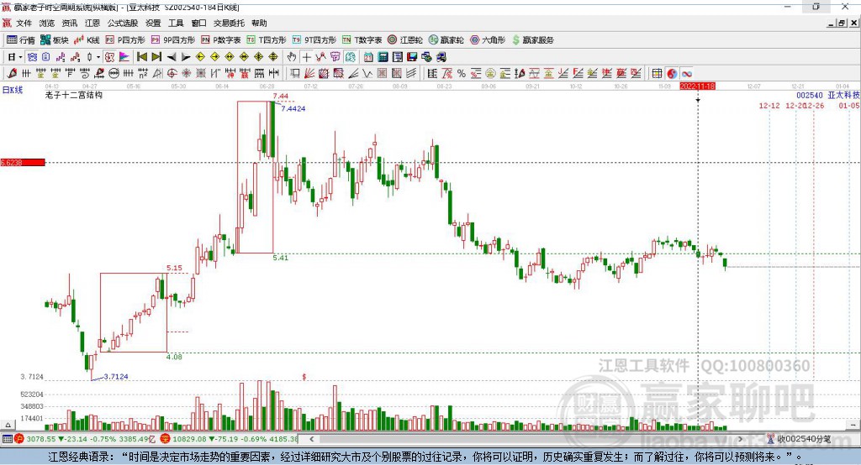
Task: Expand the candlestick style dropdown arrow
Action: (98, 57)
